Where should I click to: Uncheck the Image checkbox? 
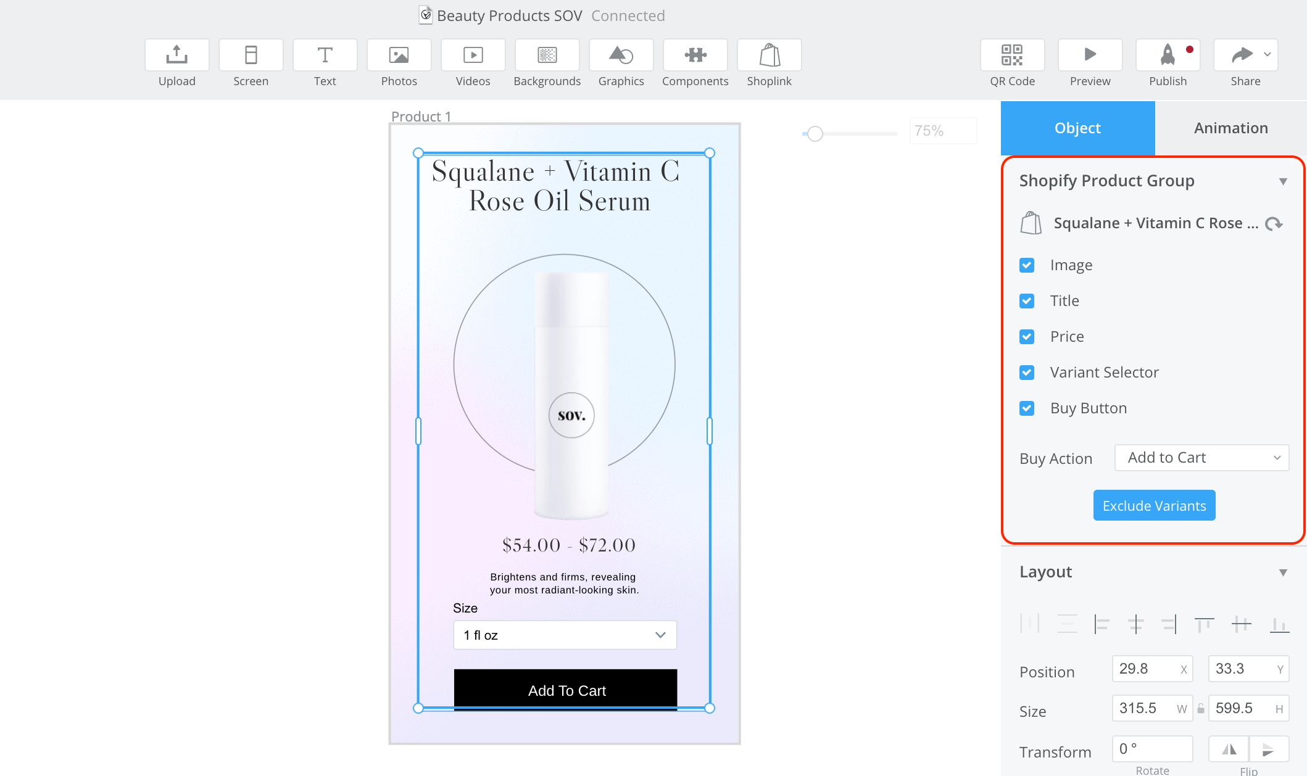pyautogui.click(x=1027, y=265)
